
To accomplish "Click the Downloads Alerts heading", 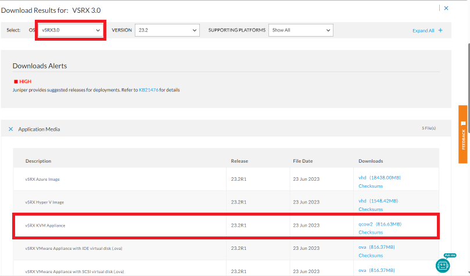I will pos(40,66).
